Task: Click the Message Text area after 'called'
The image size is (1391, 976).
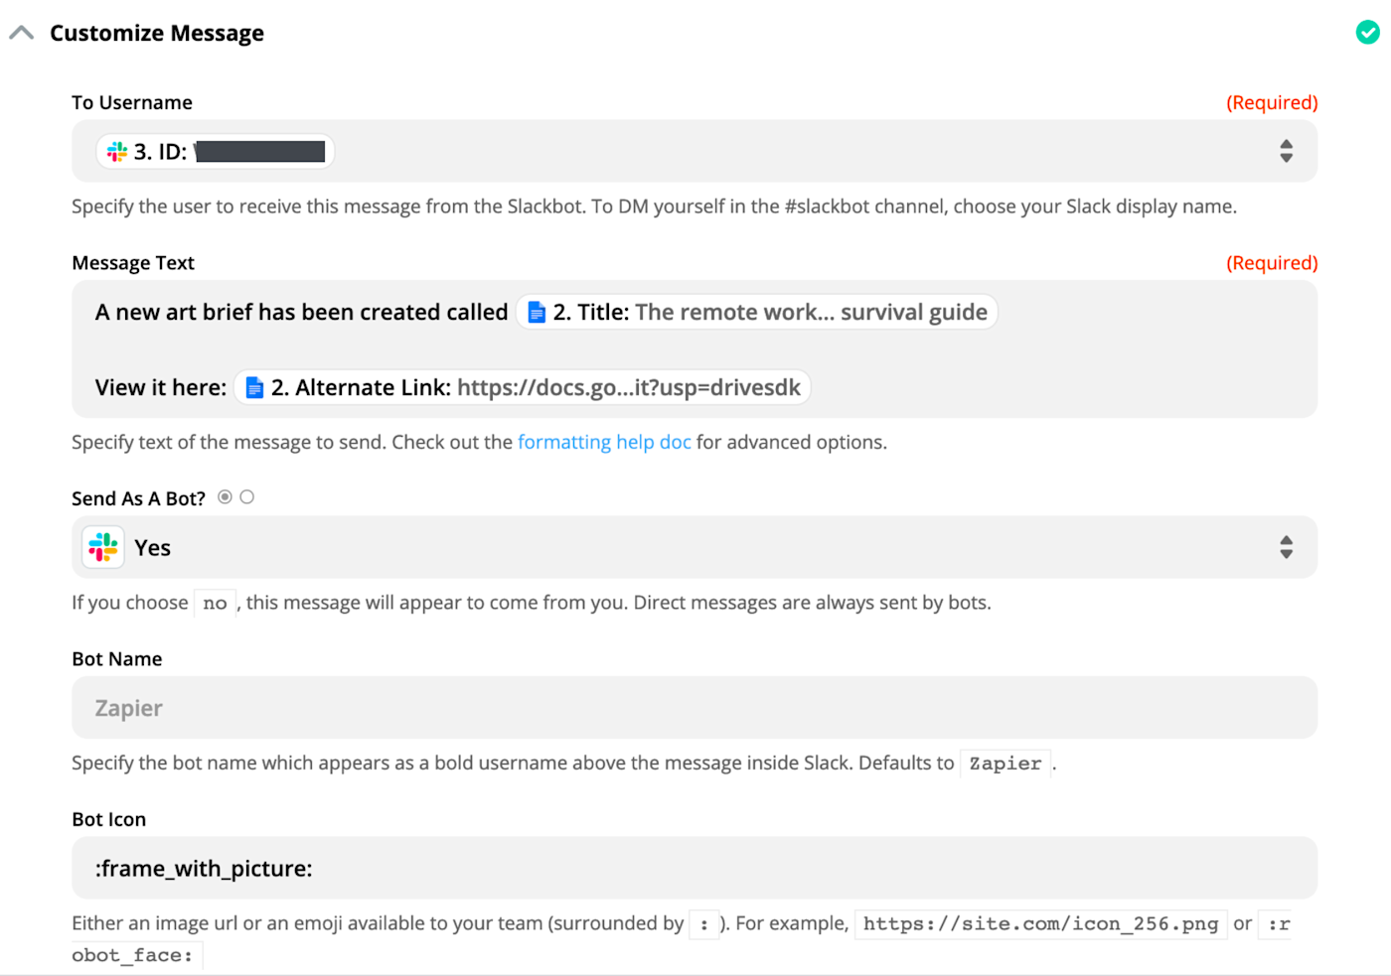Action: tap(1143, 313)
